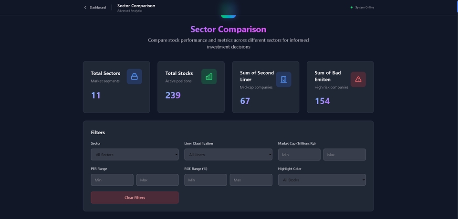Open the Highlight Color dropdown
The image size is (458, 219).
click(x=322, y=180)
